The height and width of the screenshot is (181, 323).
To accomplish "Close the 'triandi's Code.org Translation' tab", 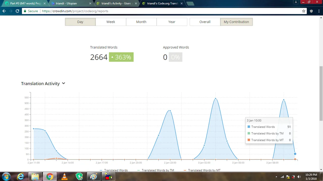I will [x=181, y=4].
